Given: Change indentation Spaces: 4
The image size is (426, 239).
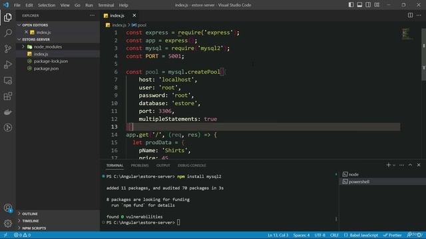Looking at the screenshot, I should pos(302,235).
